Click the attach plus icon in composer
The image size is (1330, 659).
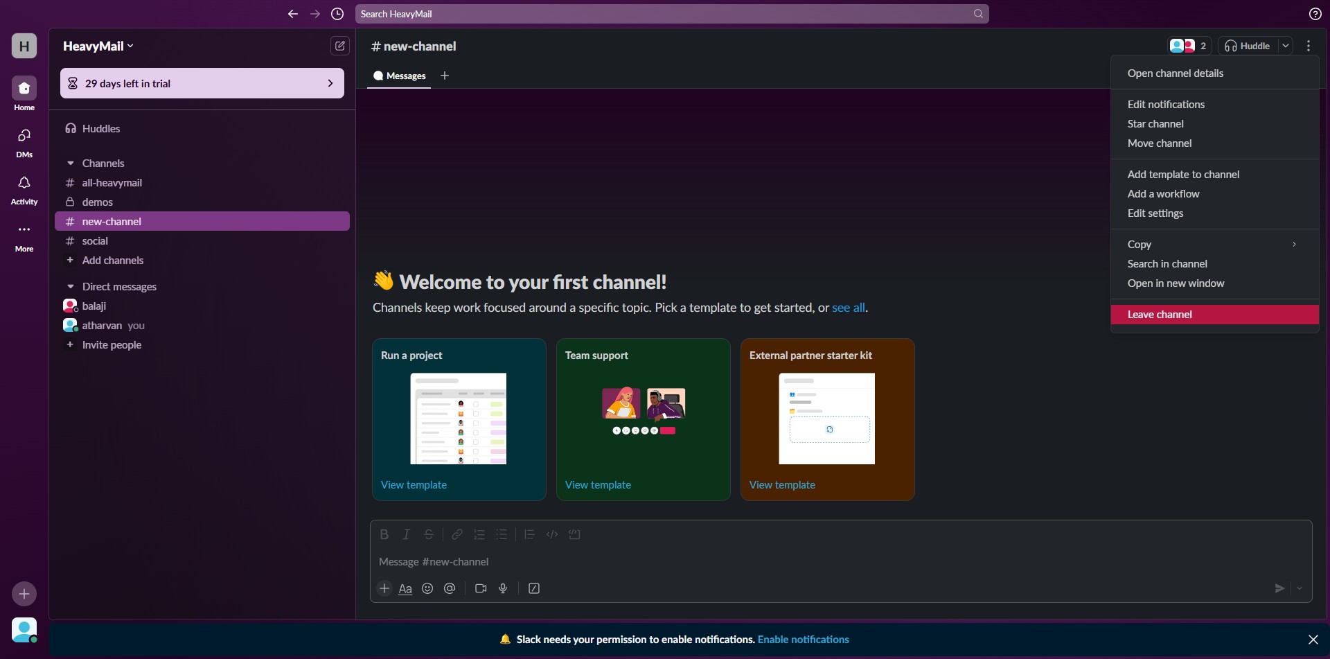(384, 588)
